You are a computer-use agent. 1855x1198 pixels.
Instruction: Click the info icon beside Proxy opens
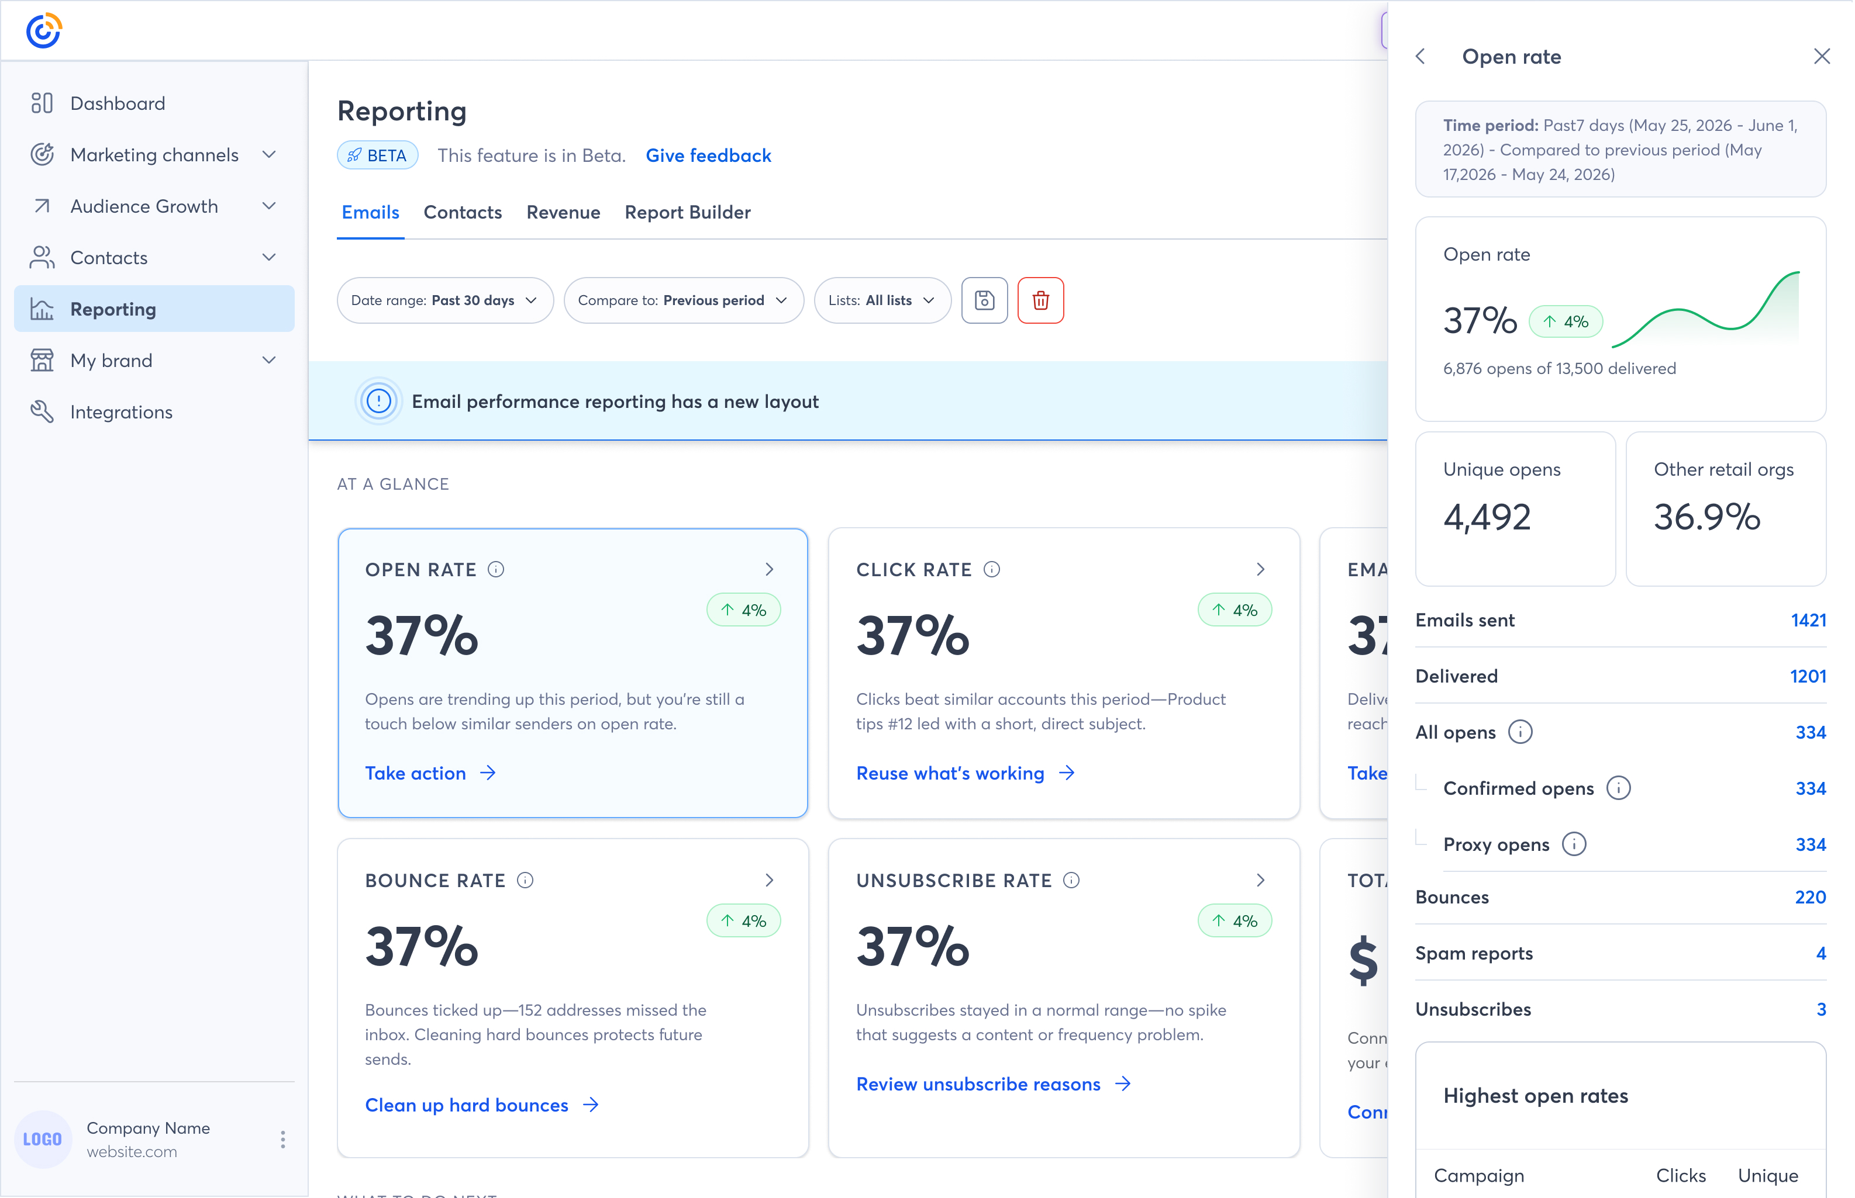[1573, 844]
